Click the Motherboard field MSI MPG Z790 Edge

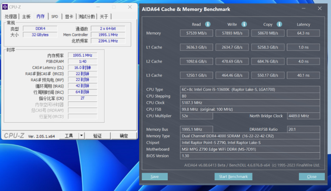tap(250, 149)
